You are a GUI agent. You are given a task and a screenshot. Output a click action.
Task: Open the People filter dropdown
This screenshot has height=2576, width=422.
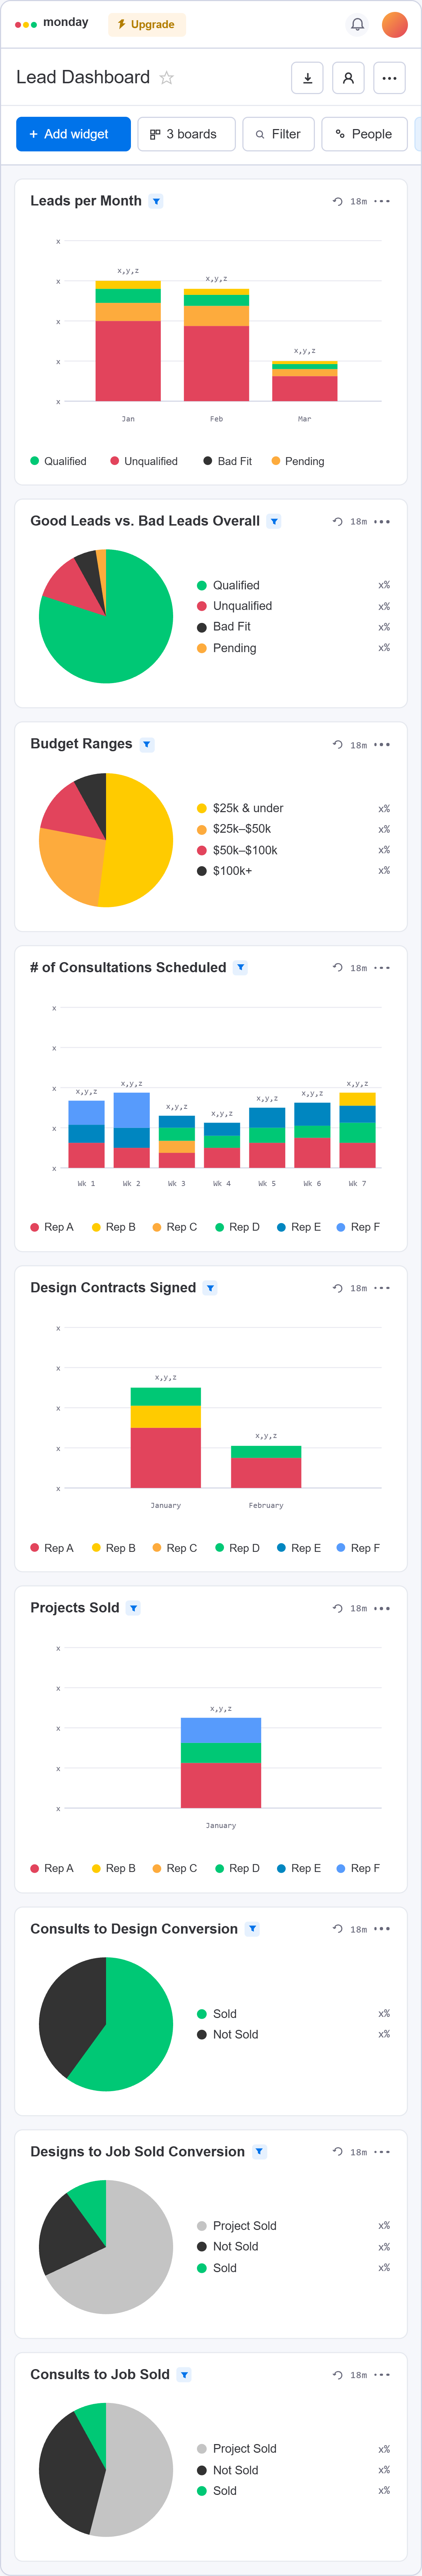coord(364,134)
